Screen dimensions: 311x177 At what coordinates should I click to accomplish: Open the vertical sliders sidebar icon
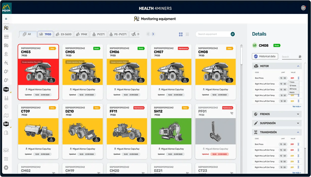(x=6, y=98)
